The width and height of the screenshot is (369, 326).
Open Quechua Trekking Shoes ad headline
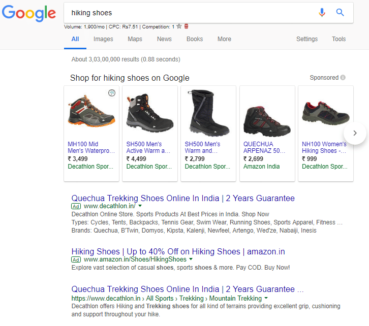tap(183, 198)
